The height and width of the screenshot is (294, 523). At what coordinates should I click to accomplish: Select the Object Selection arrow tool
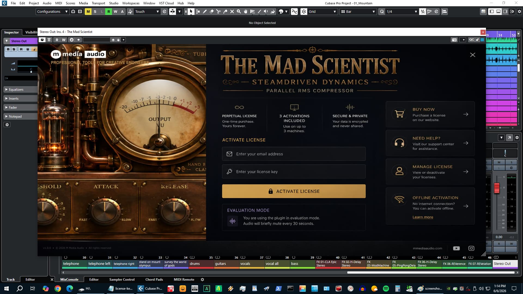[x=191, y=11]
